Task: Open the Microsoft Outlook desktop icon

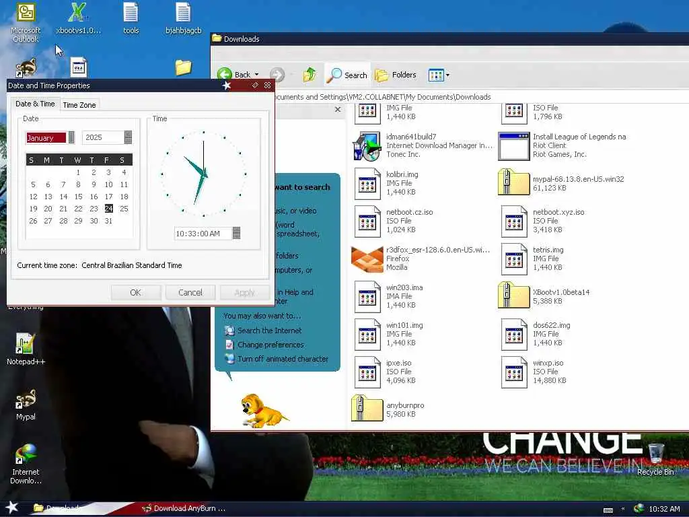Action: pyautogui.click(x=26, y=22)
